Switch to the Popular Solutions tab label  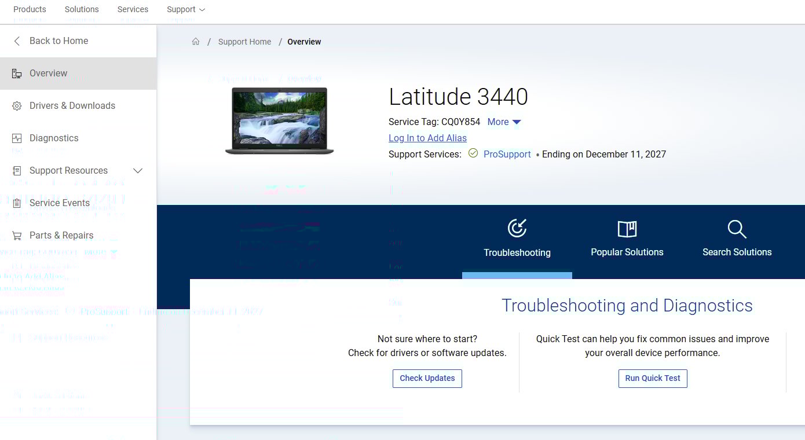pyautogui.click(x=627, y=252)
